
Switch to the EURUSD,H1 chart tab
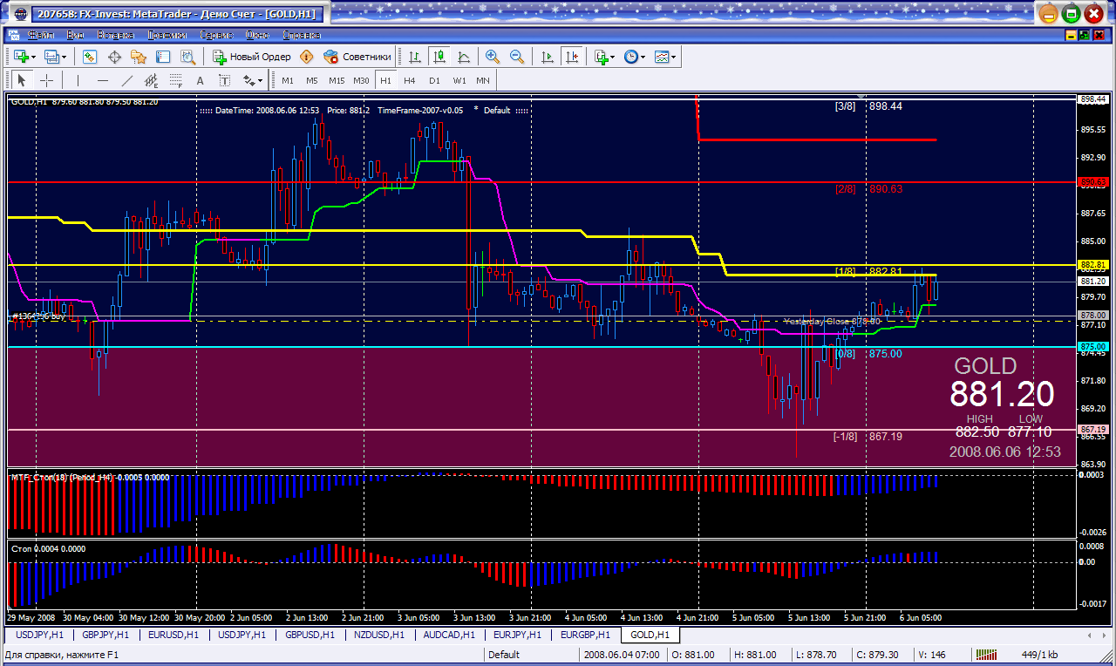(173, 635)
